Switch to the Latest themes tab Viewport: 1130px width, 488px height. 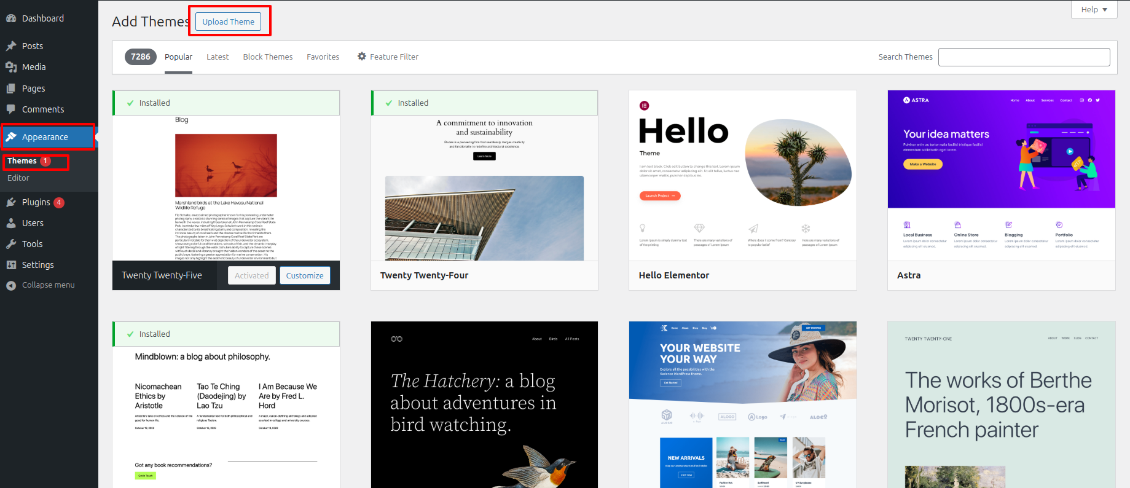tap(218, 57)
